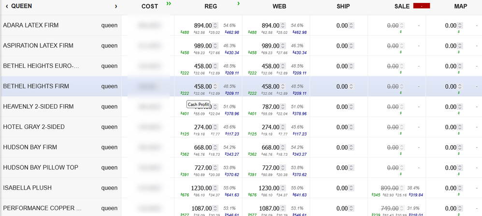Edit SHIP value for HUDSON BAY FIRM
This screenshot has width=482, height=216.
coord(342,148)
